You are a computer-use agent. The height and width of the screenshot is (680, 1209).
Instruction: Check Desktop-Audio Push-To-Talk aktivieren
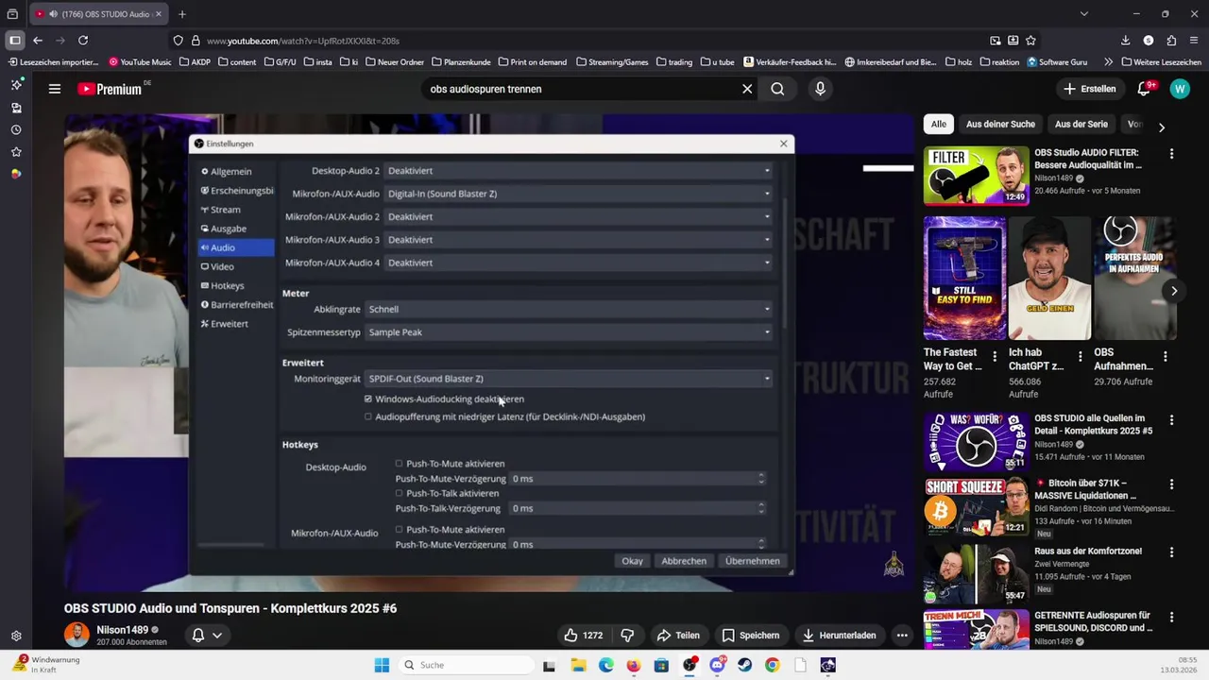pyautogui.click(x=399, y=493)
